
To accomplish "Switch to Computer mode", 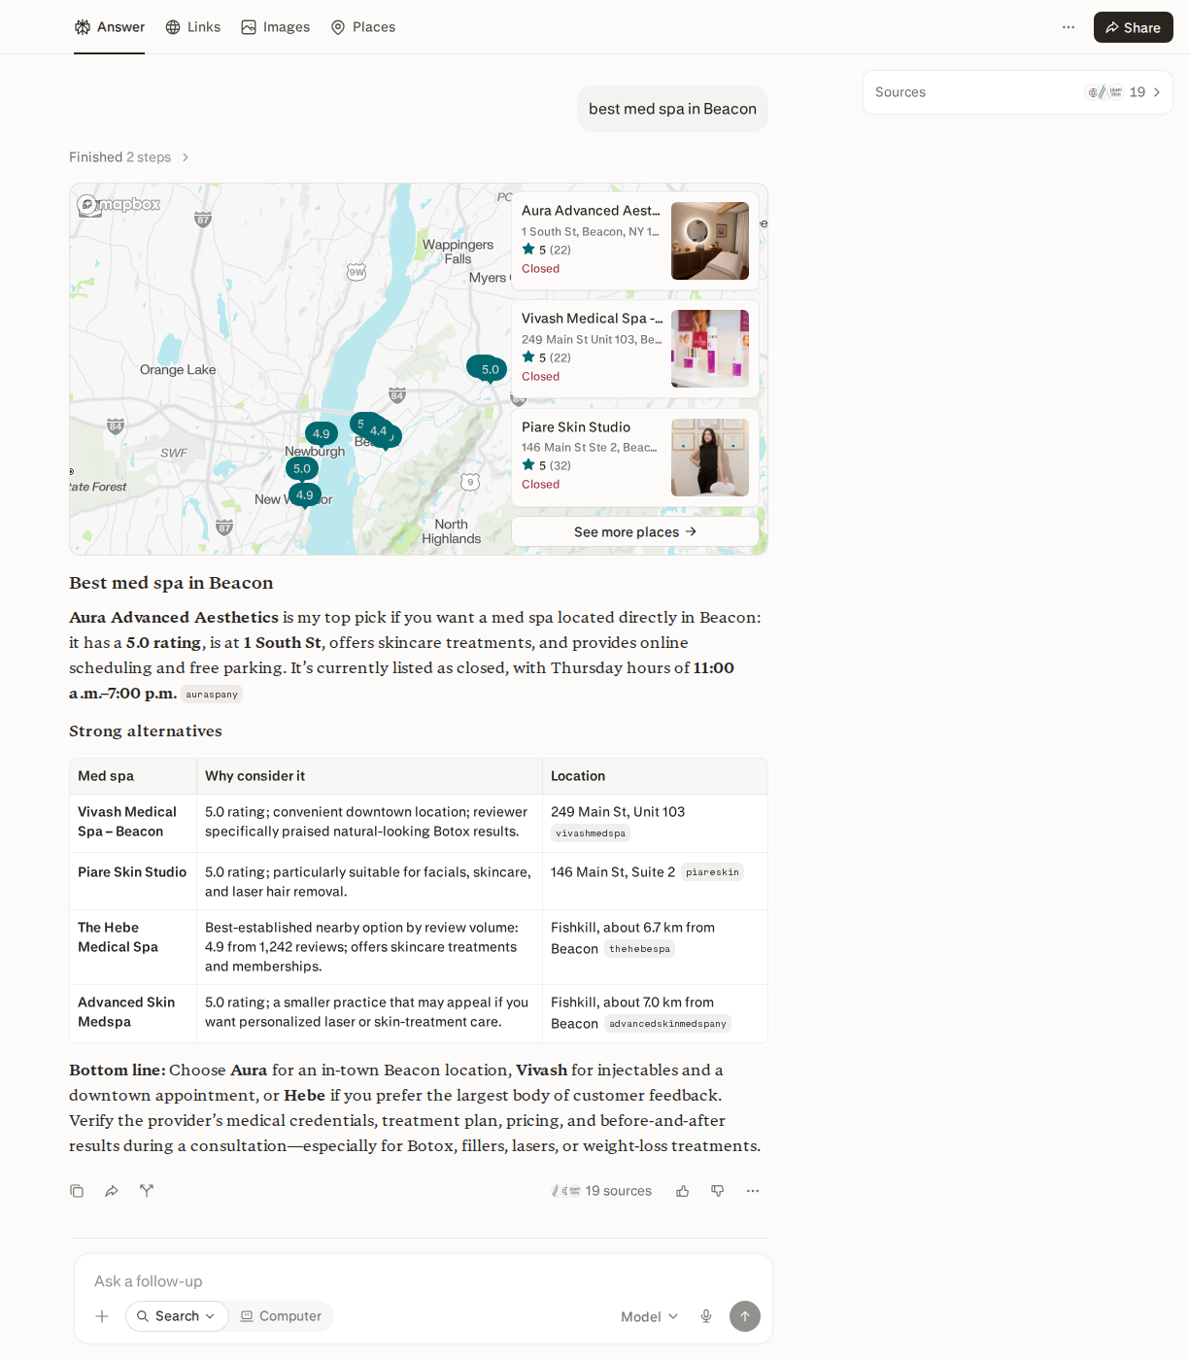I will point(281,1316).
